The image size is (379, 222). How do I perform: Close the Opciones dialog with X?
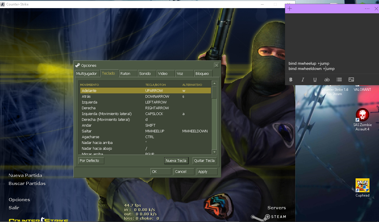click(216, 65)
